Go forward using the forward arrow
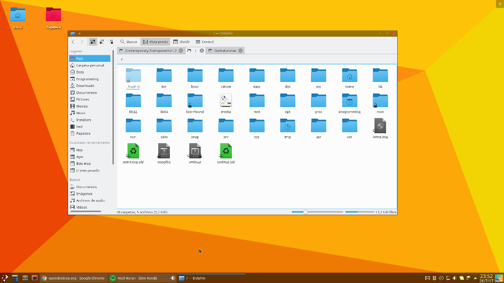The height and width of the screenshot is (283, 504). click(x=82, y=42)
